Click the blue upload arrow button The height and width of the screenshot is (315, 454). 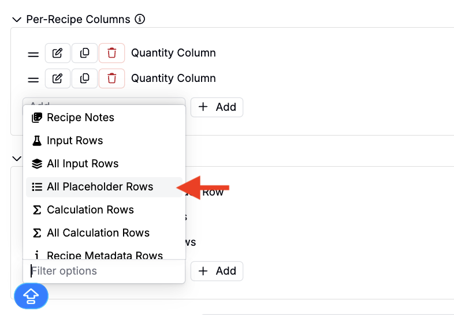31,296
